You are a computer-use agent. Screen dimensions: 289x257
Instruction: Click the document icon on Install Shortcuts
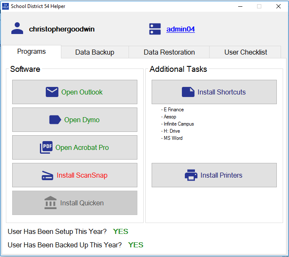(188, 92)
